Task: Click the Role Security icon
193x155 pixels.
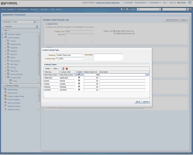Action: pos(5,93)
